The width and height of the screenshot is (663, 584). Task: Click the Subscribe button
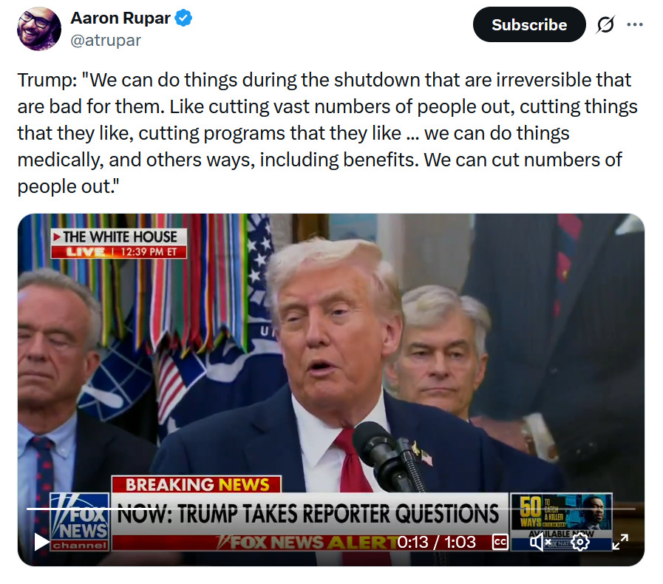pos(529,25)
